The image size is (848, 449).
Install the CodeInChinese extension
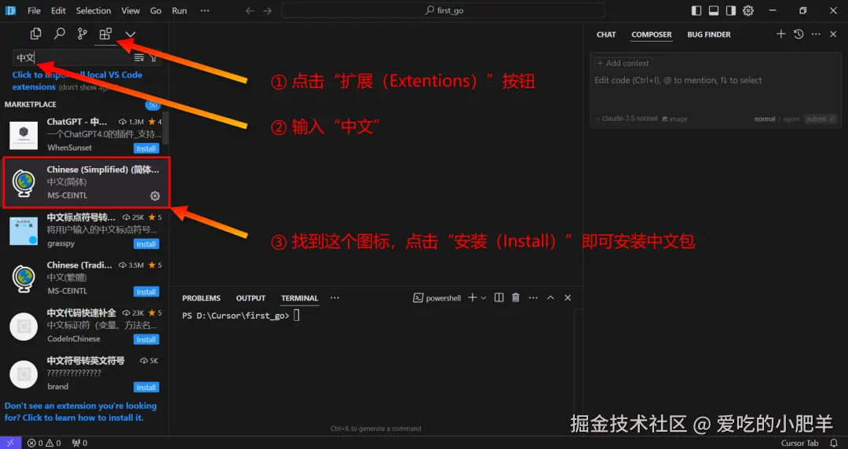(x=146, y=339)
